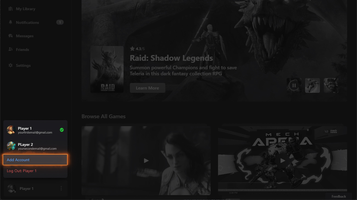Open the Feedback button
The image size is (357, 200).
coord(339,196)
